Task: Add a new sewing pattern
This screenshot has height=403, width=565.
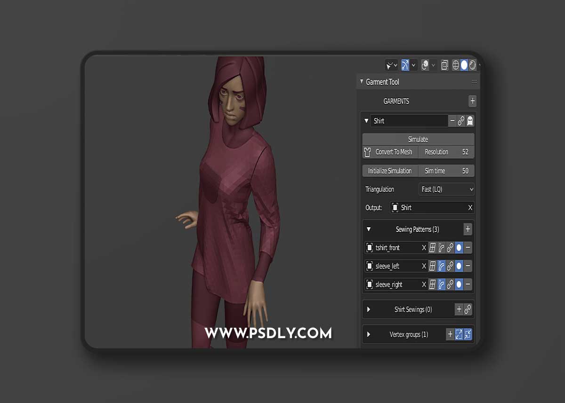Action: 468,229
